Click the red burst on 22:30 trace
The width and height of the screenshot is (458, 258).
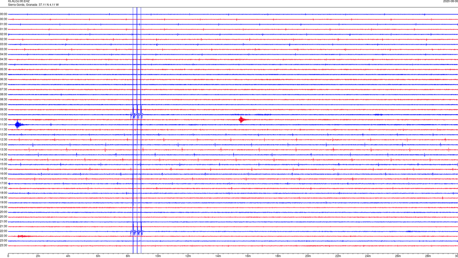[24, 236]
